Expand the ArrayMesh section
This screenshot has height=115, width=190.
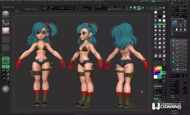[174, 113]
